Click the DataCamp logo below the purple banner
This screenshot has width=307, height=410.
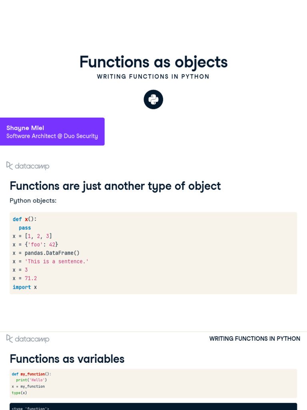[28, 166]
